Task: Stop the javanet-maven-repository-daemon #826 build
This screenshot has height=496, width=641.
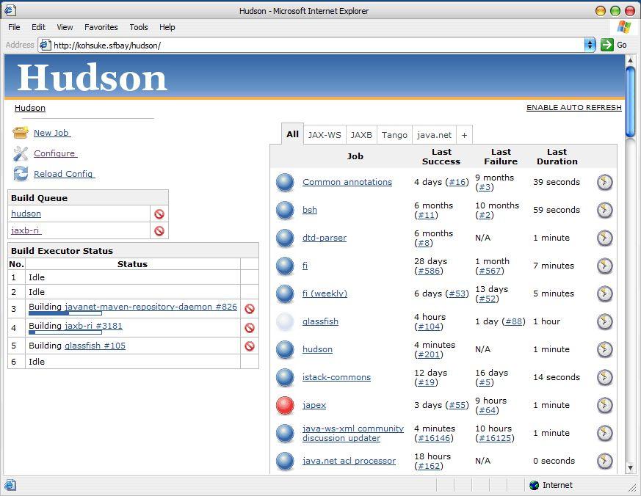Action: [250, 309]
